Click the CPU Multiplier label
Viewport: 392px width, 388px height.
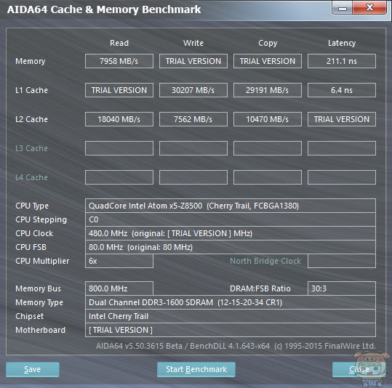(42, 261)
